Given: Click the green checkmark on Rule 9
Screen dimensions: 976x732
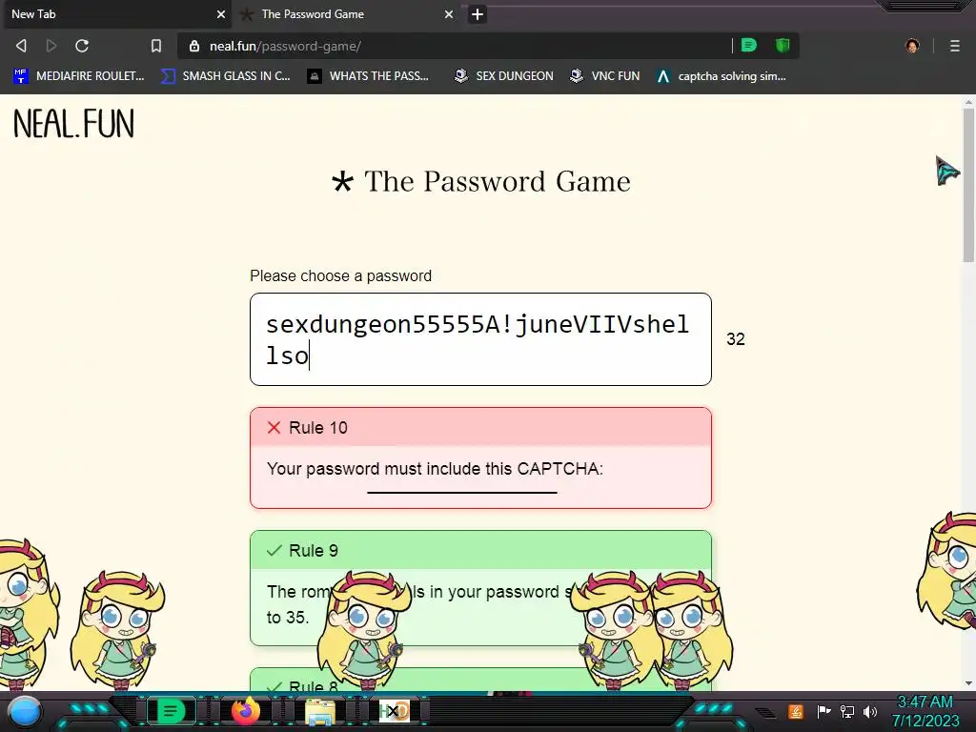Looking at the screenshot, I should point(274,550).
